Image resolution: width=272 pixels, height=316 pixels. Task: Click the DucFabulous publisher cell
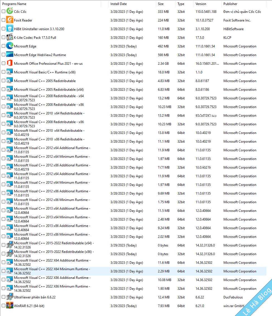[x=233, y=297]
